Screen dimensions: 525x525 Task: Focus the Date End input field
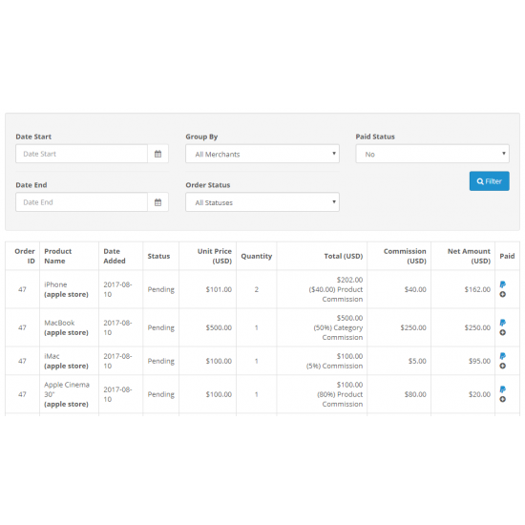(82, 202)
